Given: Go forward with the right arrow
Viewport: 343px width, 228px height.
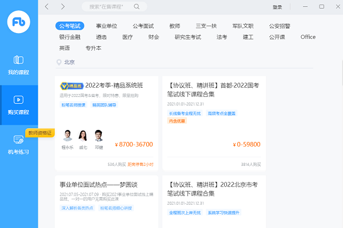Looking at the screenshot, I should 62,7.
